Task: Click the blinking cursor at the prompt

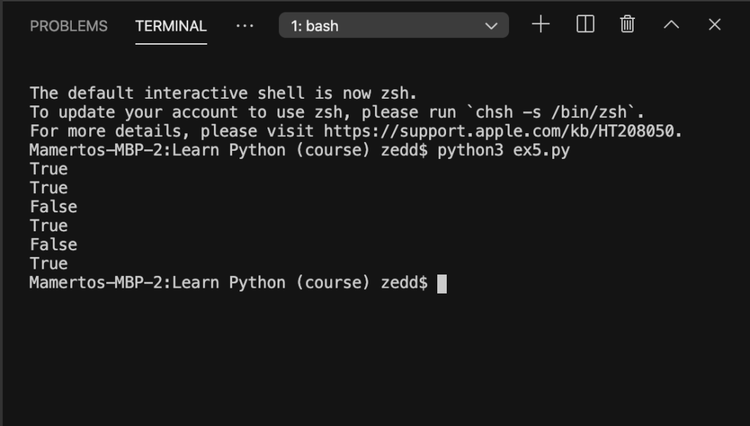Action: [x=442, y=283]
